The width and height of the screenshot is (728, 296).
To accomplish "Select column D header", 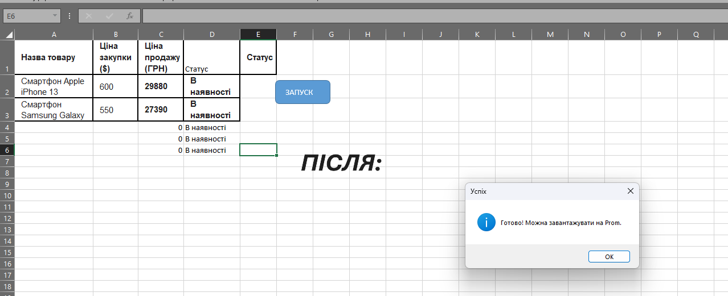I will [x=212, y=35].
